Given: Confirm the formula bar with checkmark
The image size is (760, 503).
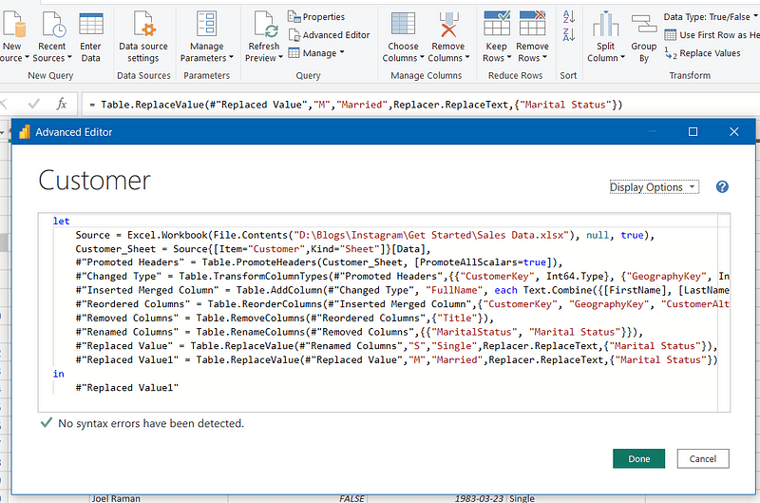Looking at the screenshot, I should point(34,104).
